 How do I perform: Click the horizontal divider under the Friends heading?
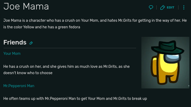70,48
